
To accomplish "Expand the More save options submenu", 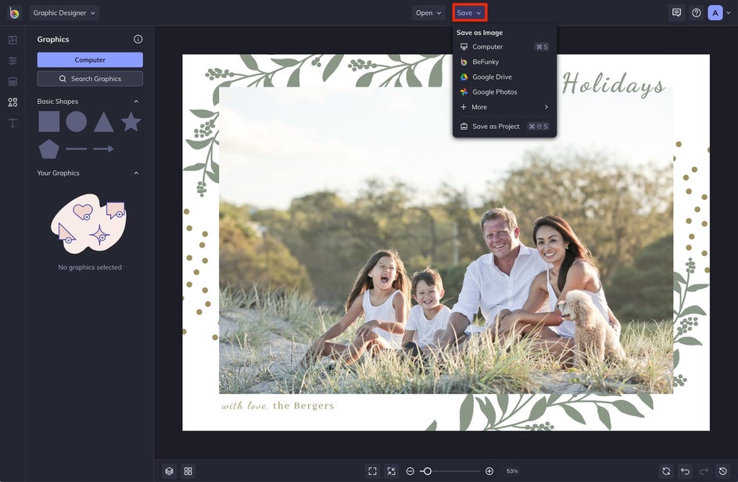I will pyautogui.click(x=504, y=107).
